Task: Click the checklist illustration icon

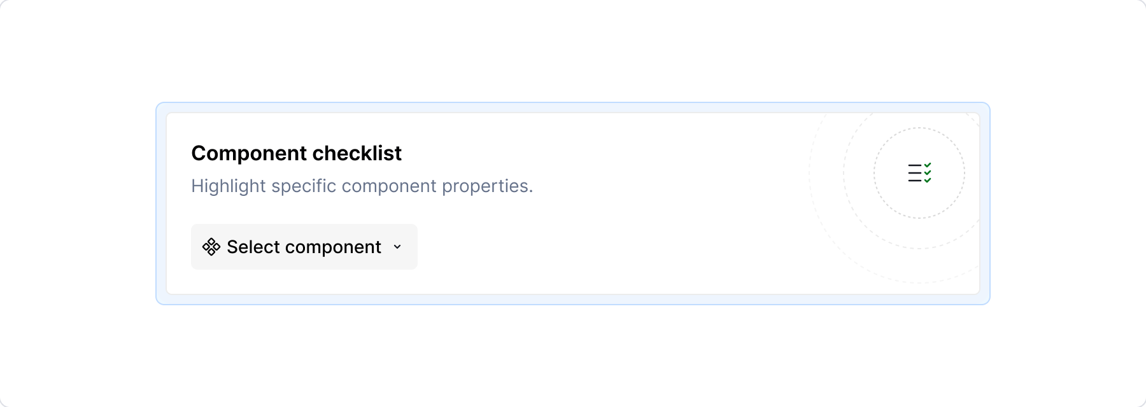Action: click(920, 173)
